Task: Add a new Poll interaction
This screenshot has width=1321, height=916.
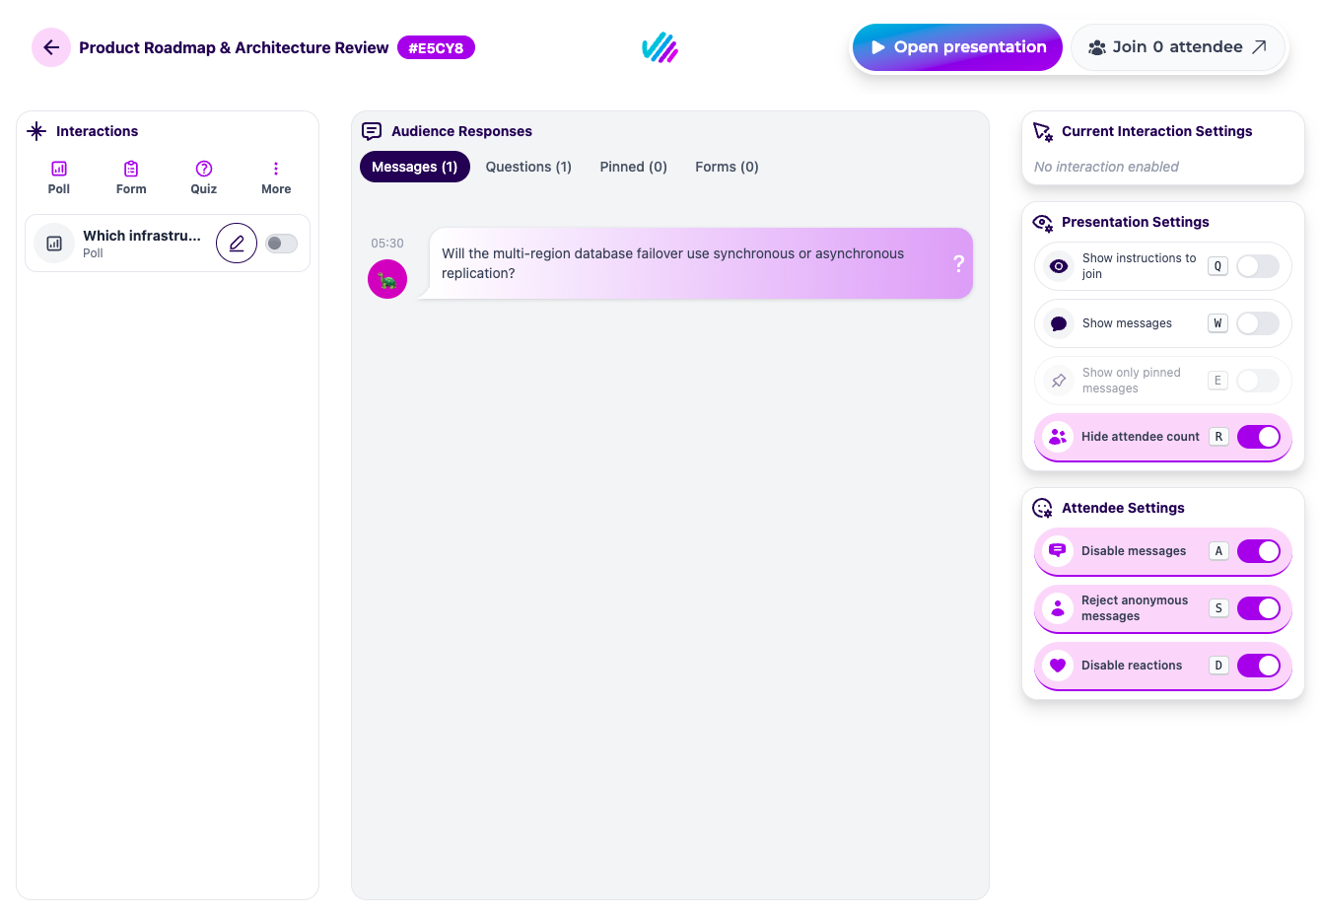Action: pyautogui.click(x=59, y=178)
